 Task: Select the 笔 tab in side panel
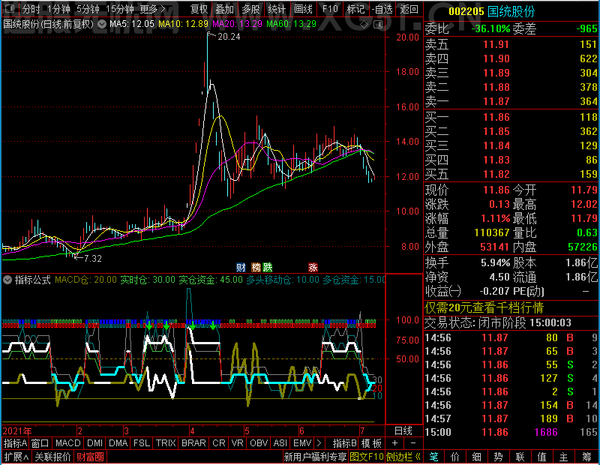[x=433, y=457]
